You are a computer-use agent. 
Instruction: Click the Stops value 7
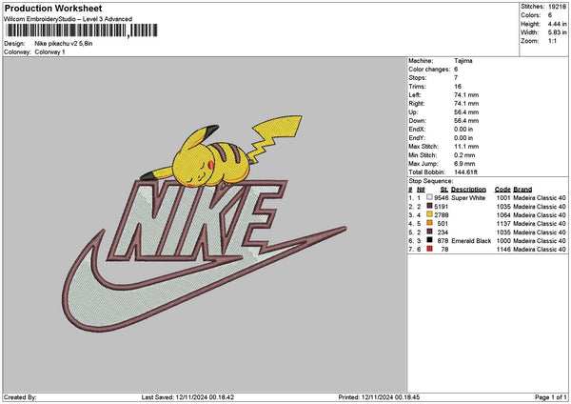(456, 78)
